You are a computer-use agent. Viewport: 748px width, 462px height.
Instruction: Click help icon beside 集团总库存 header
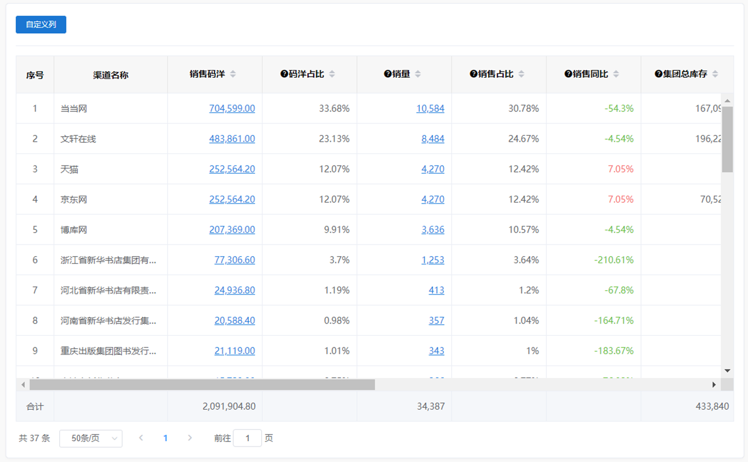click(658, 74)
